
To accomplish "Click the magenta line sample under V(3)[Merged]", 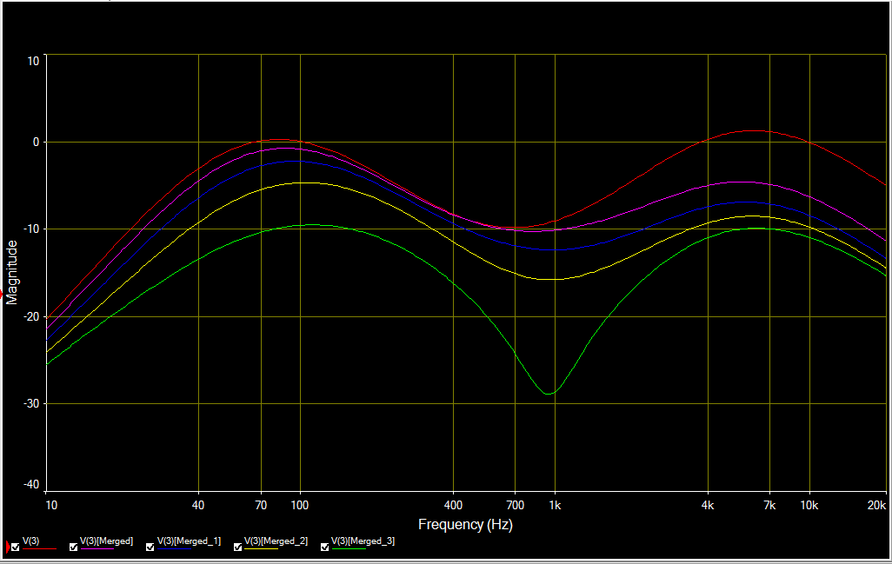I will 97,549.
